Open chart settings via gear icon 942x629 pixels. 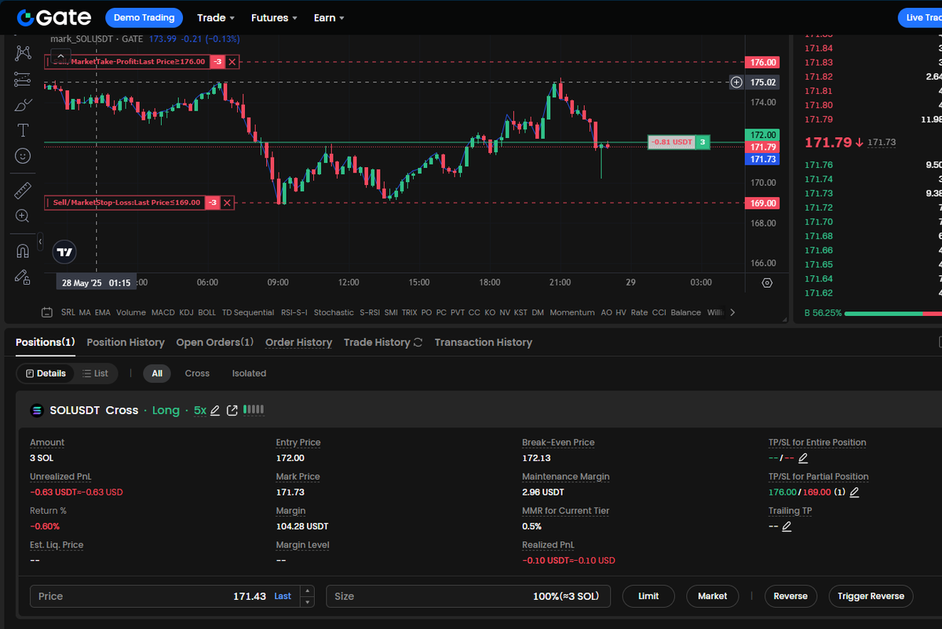pyautogui.click(x=766, y=282)
